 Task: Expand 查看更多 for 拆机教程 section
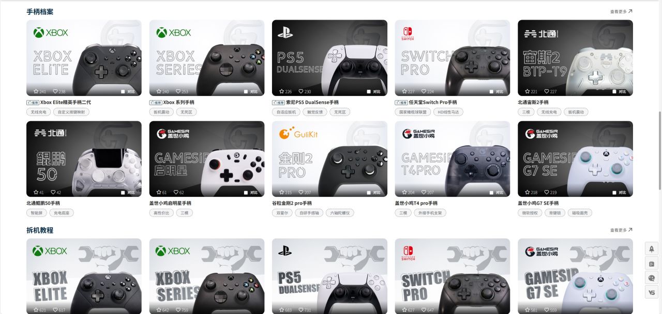tap(621, 230)
